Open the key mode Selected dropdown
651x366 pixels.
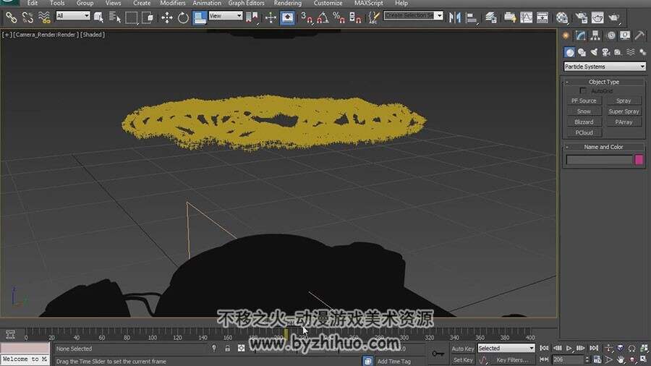(506, 348)
